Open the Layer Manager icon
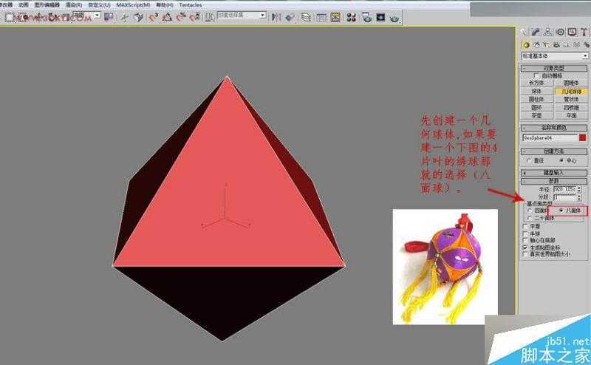The image size is (591, 365). coord(306,17)
